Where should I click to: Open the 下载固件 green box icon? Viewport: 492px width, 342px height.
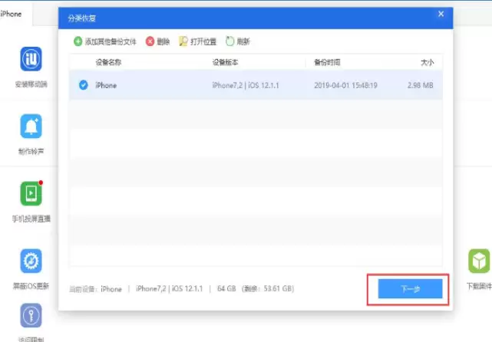[479, 261]
